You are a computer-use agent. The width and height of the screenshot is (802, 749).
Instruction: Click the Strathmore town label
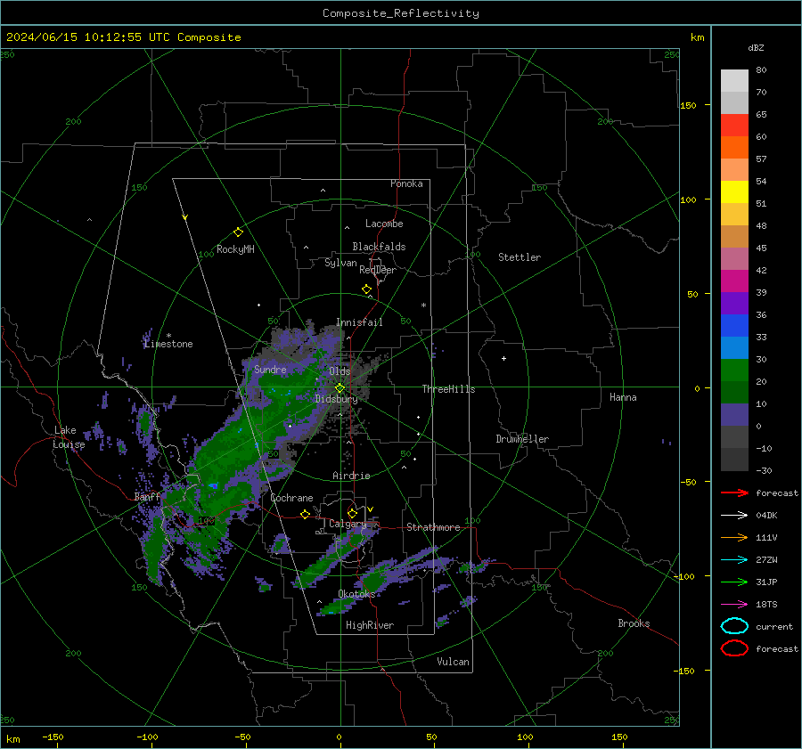(433, 527)
